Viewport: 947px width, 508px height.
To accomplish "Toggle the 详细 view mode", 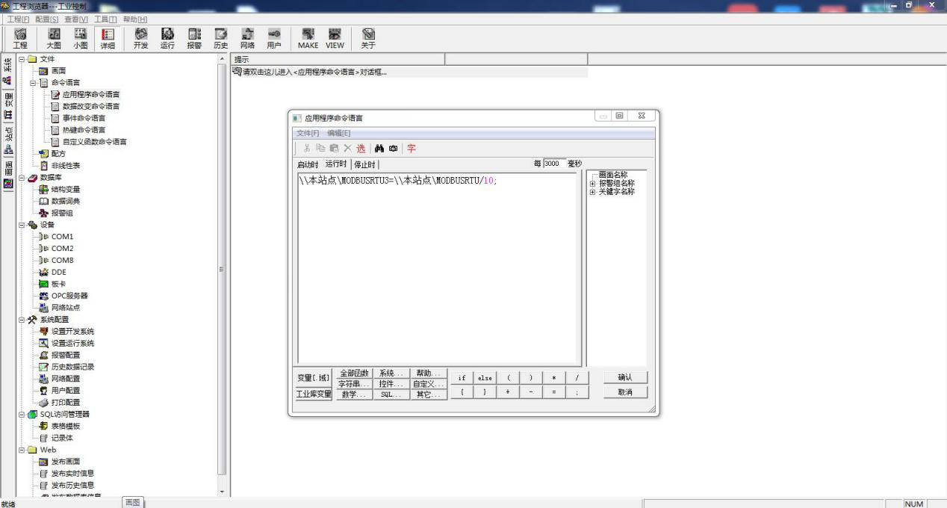I will click(x=108, y=39).
